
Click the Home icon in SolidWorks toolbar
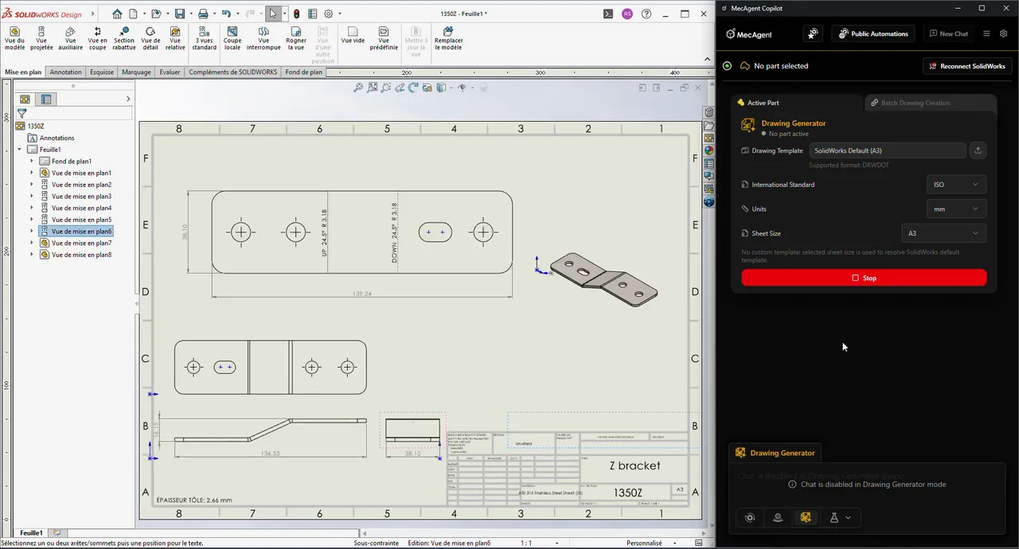(117, 14)
